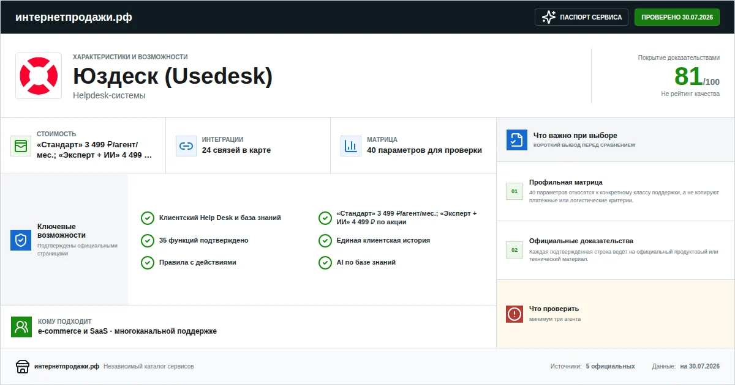Click the Профильная матрица item title
The width and height of the screenshot is (735, 385).
click(x=566, y=182)
